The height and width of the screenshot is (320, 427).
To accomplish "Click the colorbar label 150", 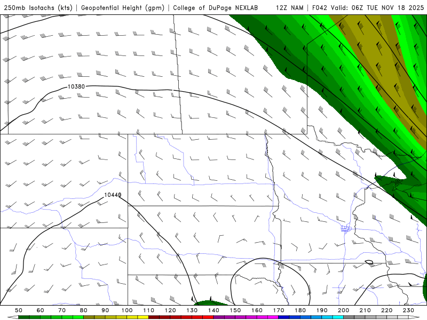I will click(x=235, y=310).
